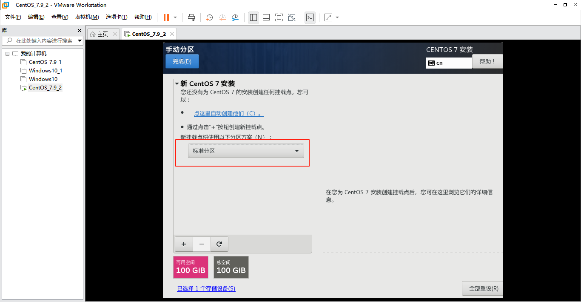Click the send Ctrl+Alt+Del icon

click(191, 17)
